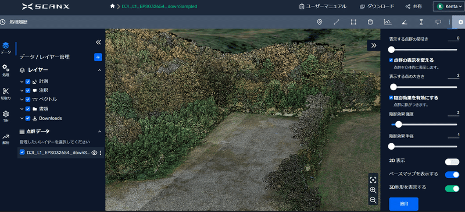Select the volume cylinder measure tool
Screen dimensions: 465x212
point(370,22)
